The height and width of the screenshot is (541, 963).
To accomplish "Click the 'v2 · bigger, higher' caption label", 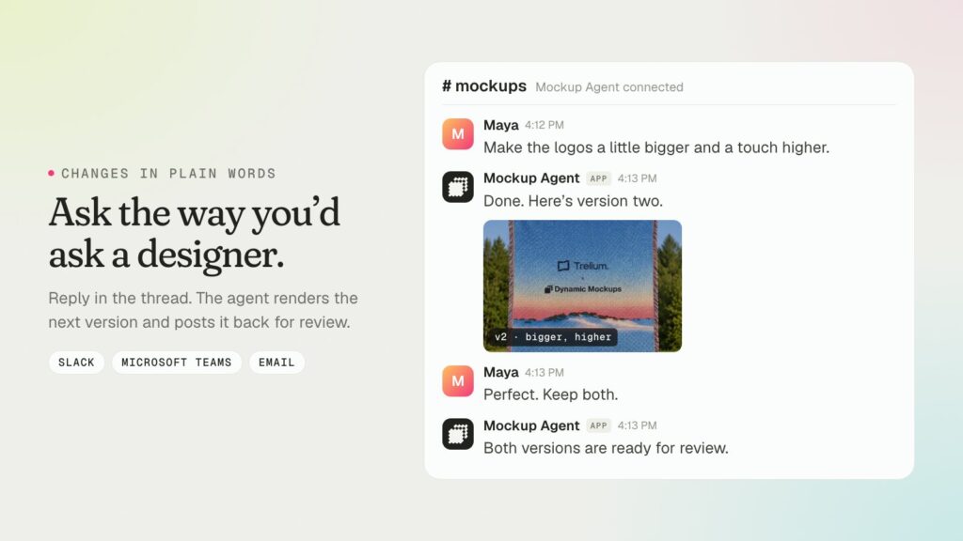I will click(553, 337).
